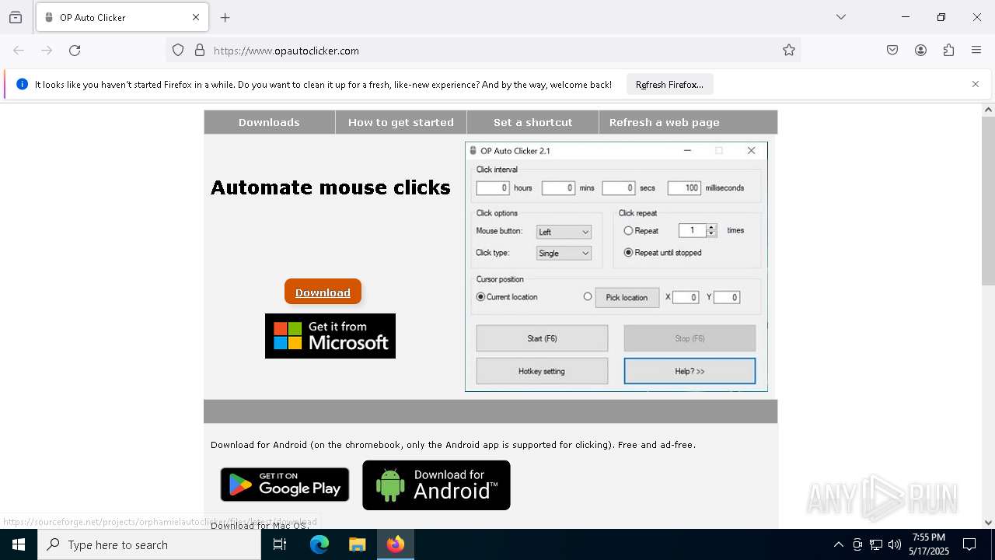Click the Mouse button Left dropdown
Screen dimensions: 995x560
(564, 232)
